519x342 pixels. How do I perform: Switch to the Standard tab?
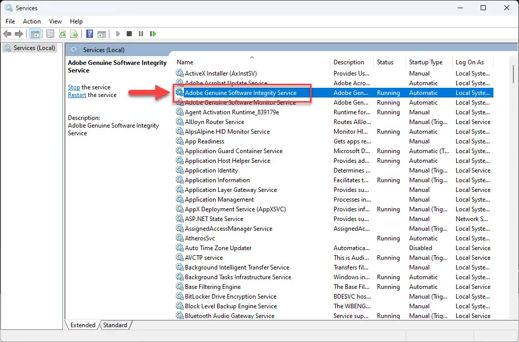coord(115,325)
